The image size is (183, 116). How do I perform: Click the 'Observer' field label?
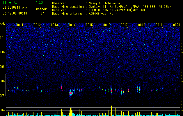pyautogui.click(x=59, y=3)
